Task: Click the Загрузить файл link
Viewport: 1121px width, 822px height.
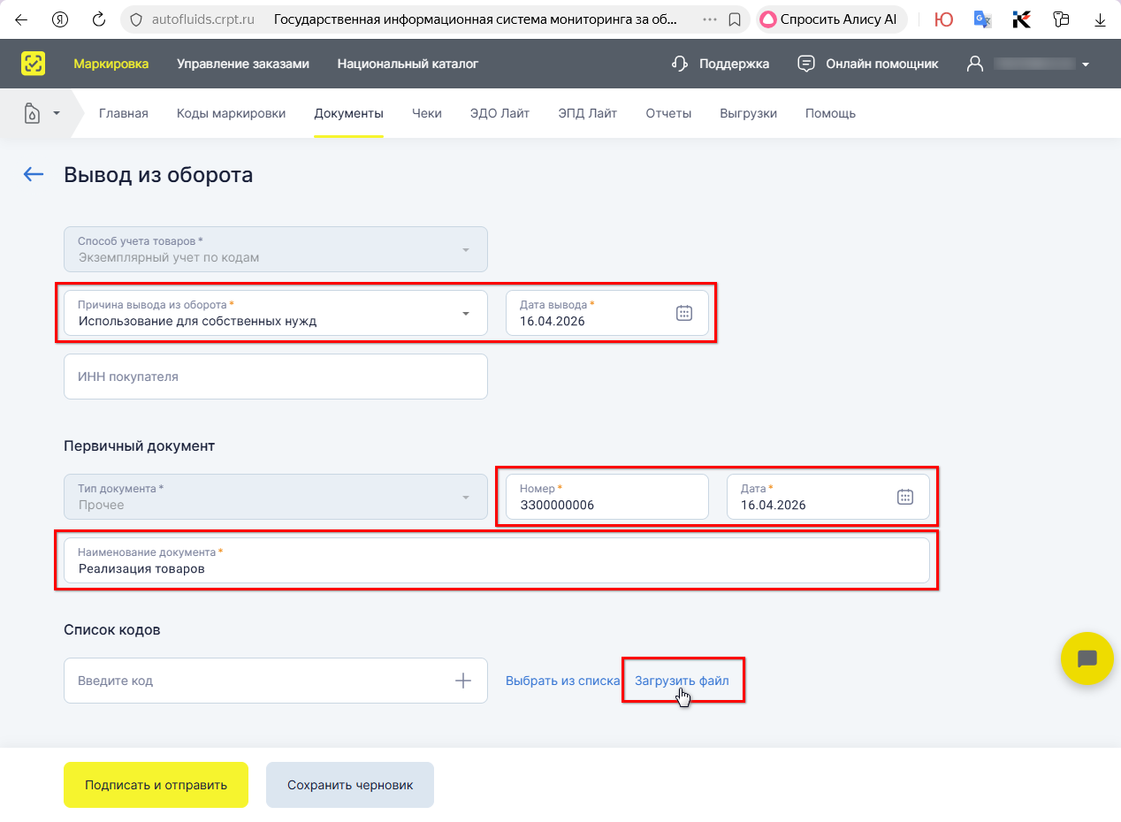Action: 682,681
